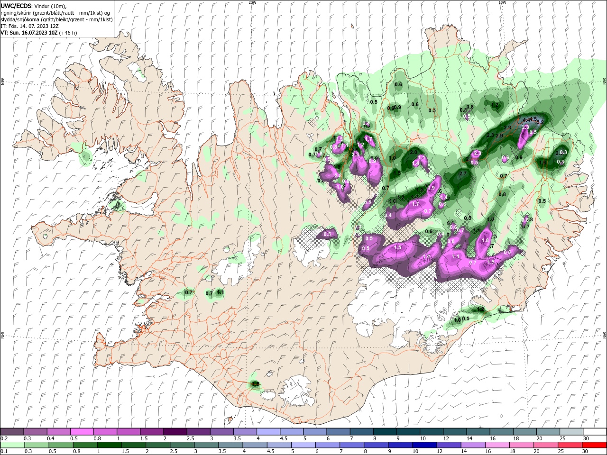Click the 2.7 precipitation value on the map

pos(463,174)
